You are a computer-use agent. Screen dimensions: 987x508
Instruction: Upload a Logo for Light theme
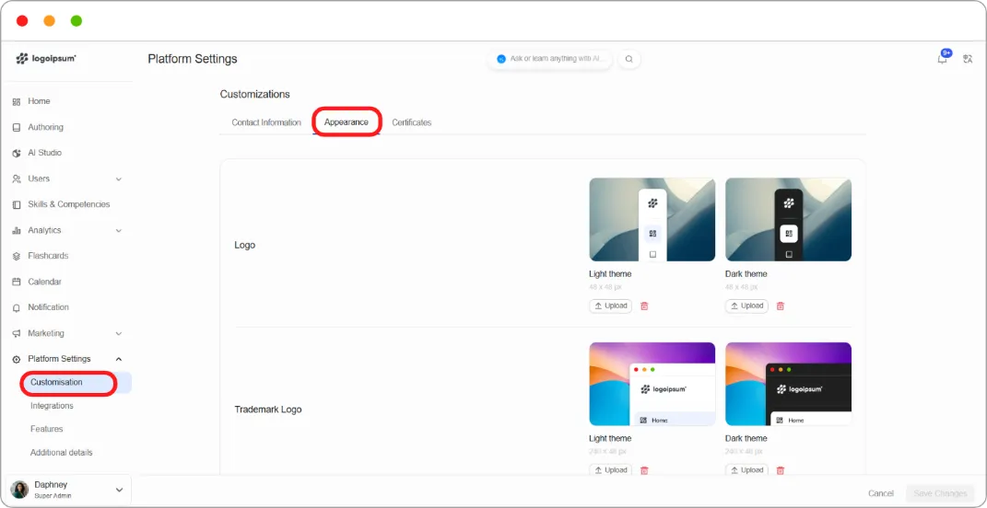611,306
